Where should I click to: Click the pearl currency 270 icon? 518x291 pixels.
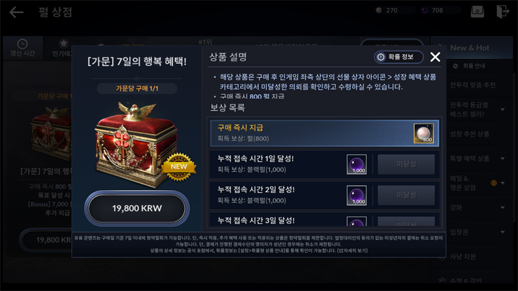379,10
